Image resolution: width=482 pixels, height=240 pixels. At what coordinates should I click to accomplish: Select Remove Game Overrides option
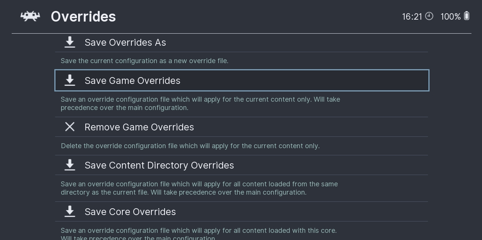pyautogui.click(x=139, y=127)
